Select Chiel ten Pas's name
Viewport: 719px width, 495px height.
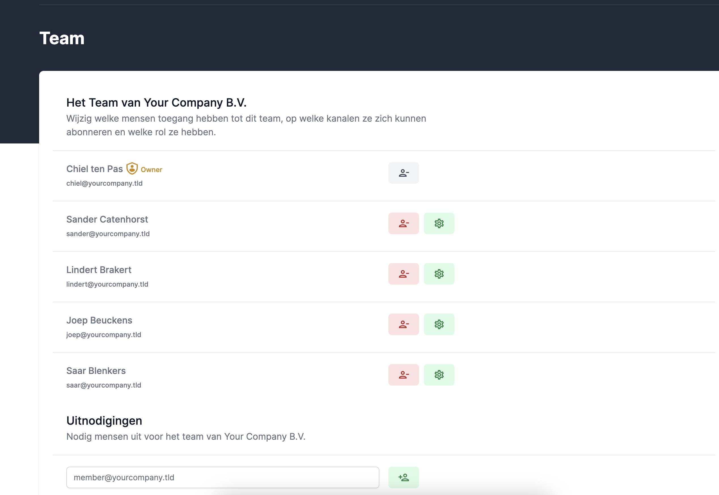pos(95,169)
